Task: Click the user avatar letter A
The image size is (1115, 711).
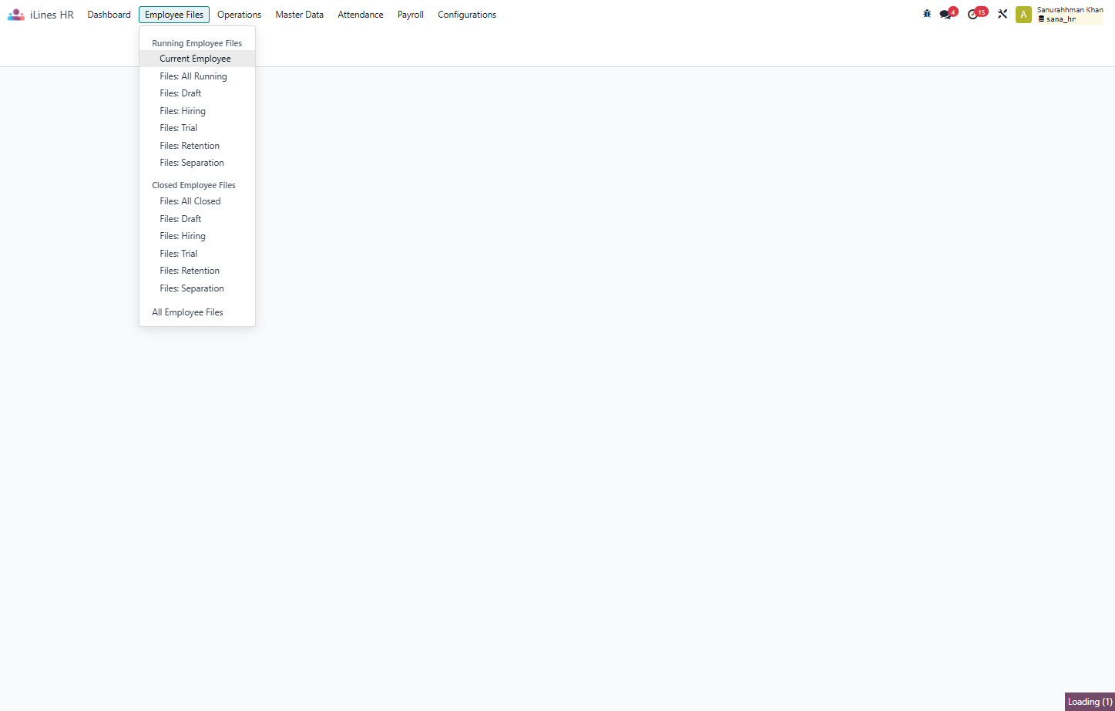Action: click(x=1023, y=15)
